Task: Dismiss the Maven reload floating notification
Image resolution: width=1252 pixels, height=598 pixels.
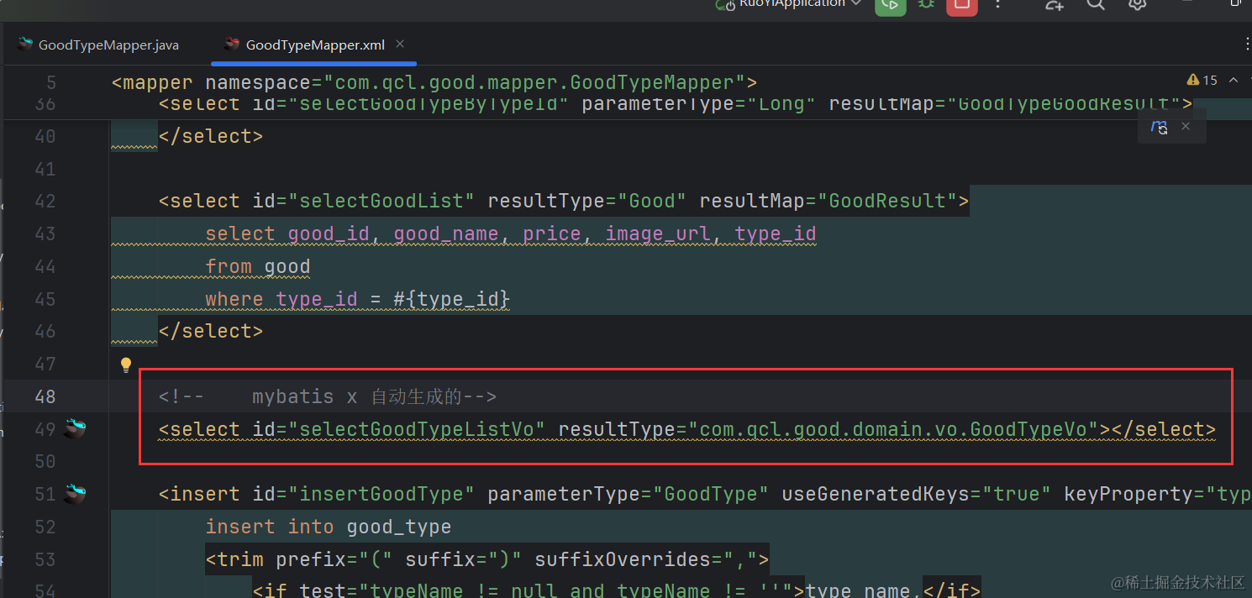Action: click(x=1186, y=126)
